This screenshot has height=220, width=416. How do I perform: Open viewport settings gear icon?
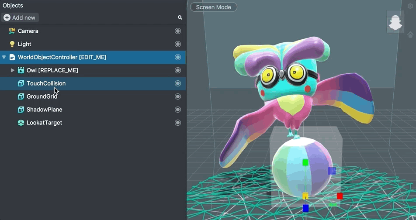point(410,6)
